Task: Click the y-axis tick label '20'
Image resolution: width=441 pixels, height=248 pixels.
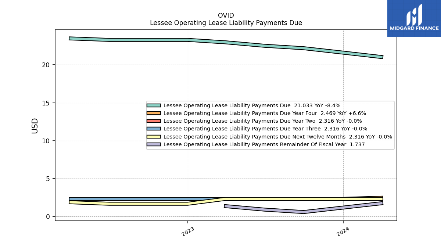Action: [46, 65]
